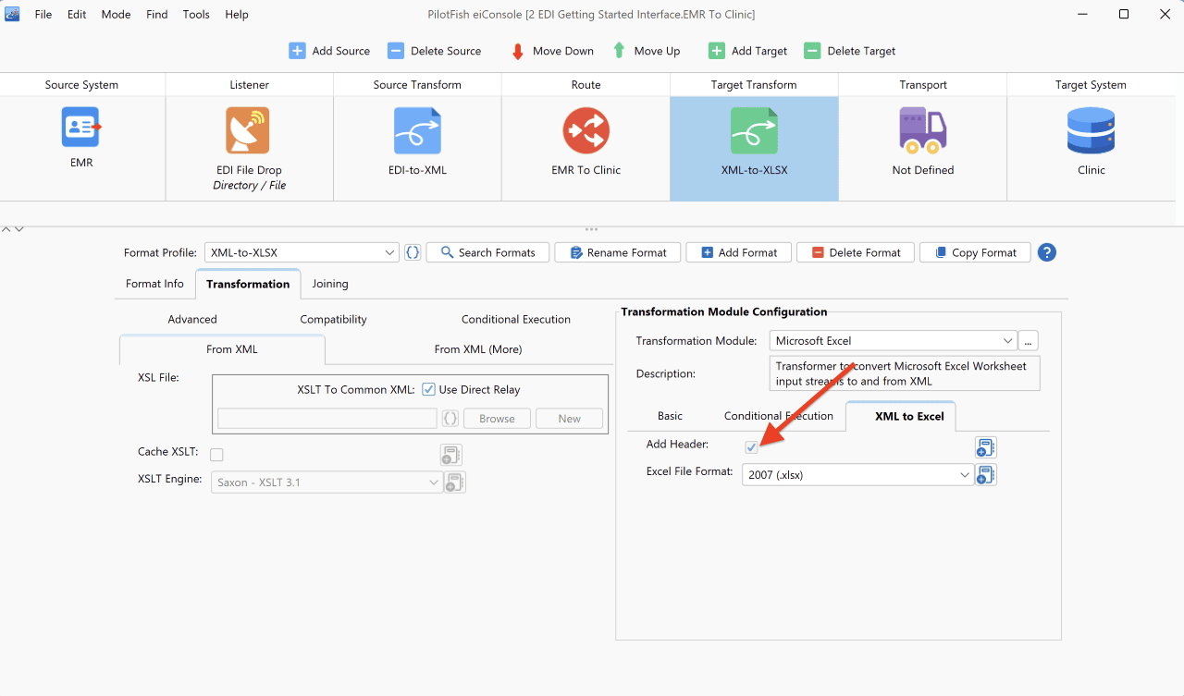Click the Search Formats button
Viewport: 1184px width, 696px height.
point(487,252)
